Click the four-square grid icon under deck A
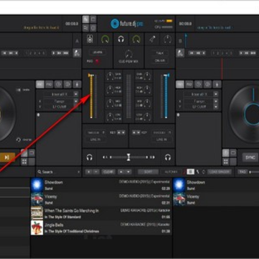 click(24, 161)
